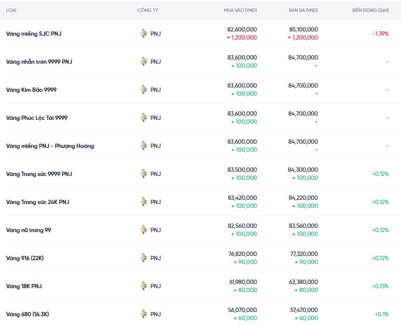401x326 pixels.
Task: Sort by MUA VÀO (VND) header
Action: pyautogui.click(x=240, y=10)
